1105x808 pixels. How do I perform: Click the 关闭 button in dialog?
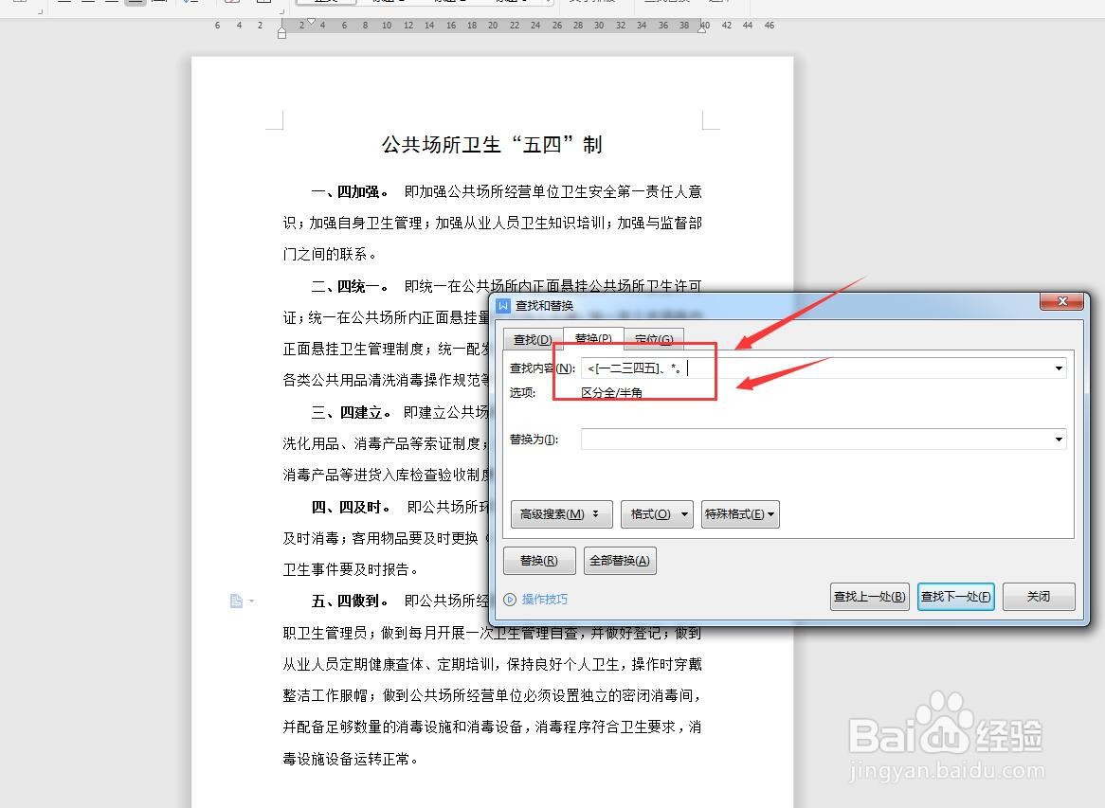(x=1039, y=597)
